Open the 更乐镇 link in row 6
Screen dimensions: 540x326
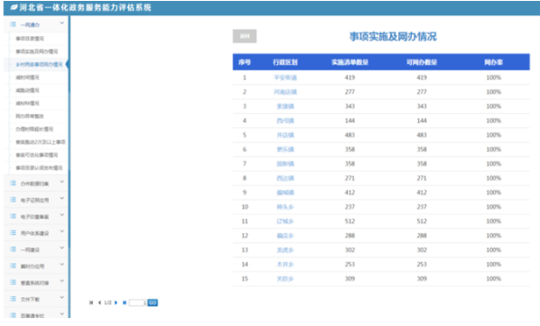(x=285, y=149)
